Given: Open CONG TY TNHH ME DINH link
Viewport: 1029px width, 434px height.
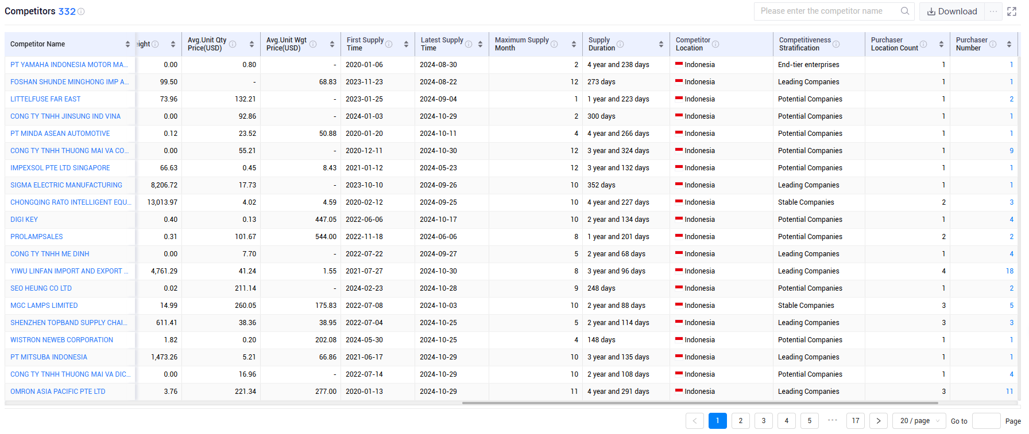Looking at the screenshot, I should (50, 254).
